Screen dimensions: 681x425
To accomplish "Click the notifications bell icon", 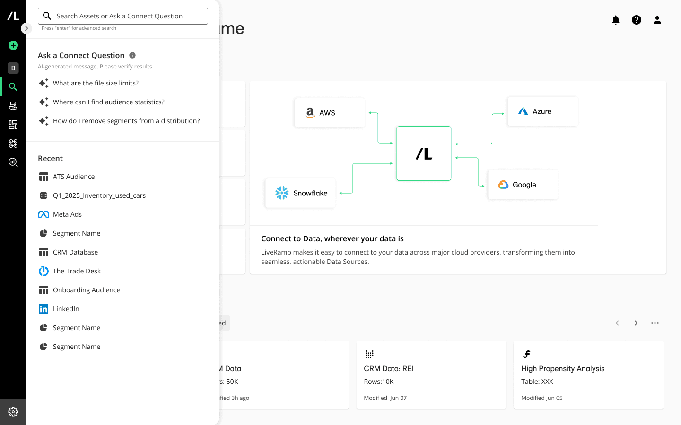I will pos(616,20).
